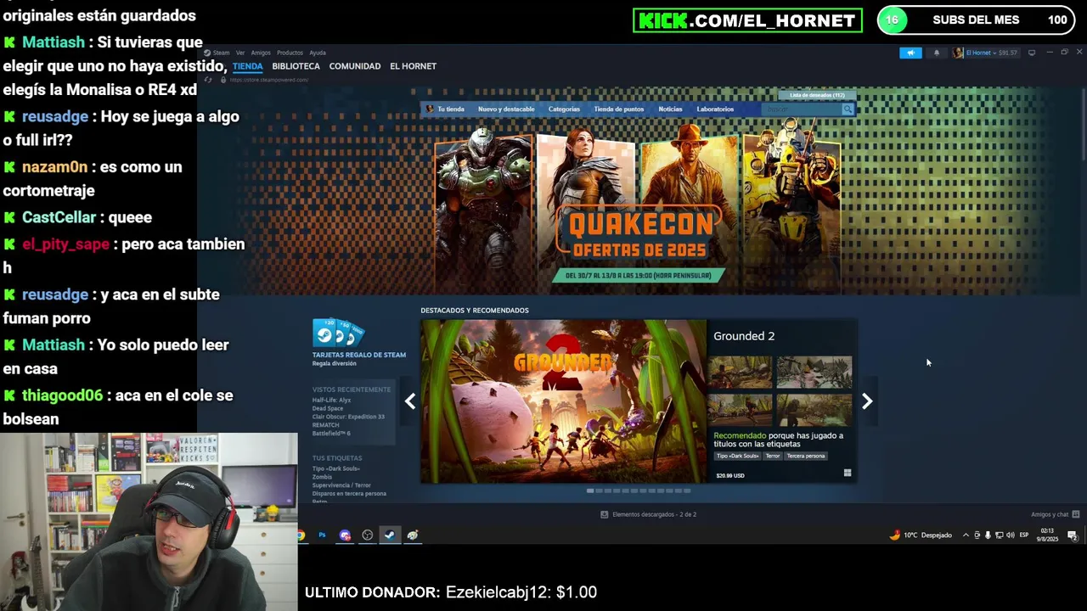This screenshot has width=1087, height=611.
Task: Open the notifications bell icon
Action: 937,53
